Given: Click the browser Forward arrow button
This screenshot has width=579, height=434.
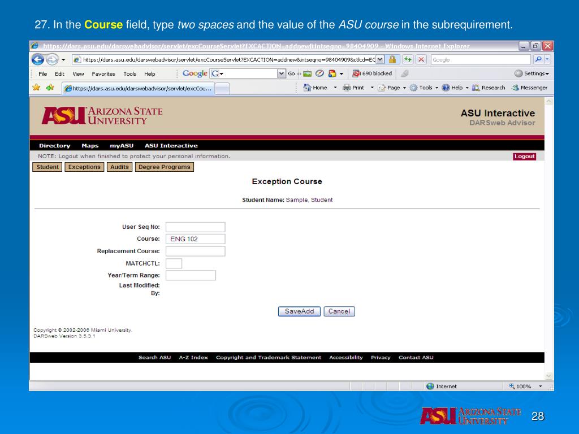Looking at the screenshot, I should 52,59.
